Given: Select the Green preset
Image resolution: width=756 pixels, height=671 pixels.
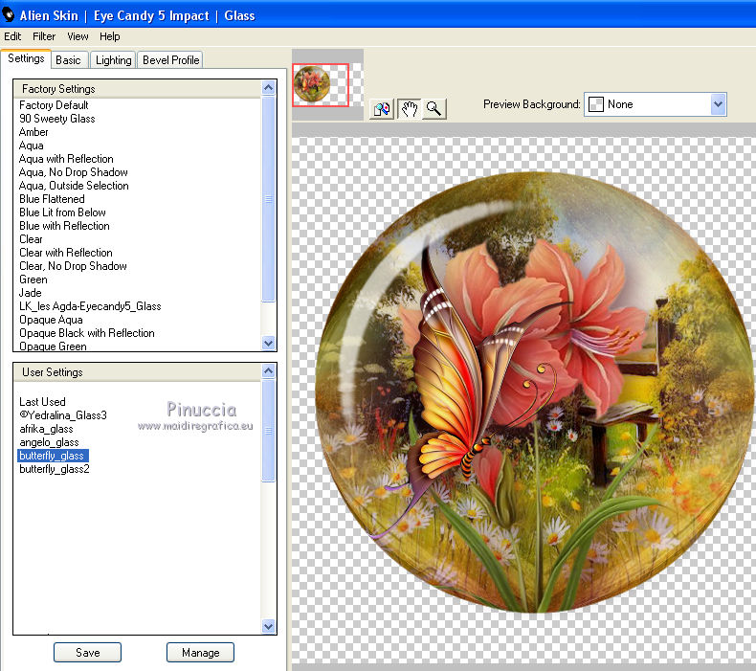Looking at the screenshot, I should [x=33, y=280].
